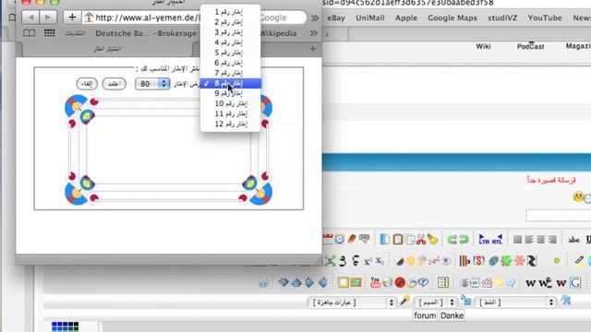Click the Danke button
The image size is (591, 332).
(452, 315)
